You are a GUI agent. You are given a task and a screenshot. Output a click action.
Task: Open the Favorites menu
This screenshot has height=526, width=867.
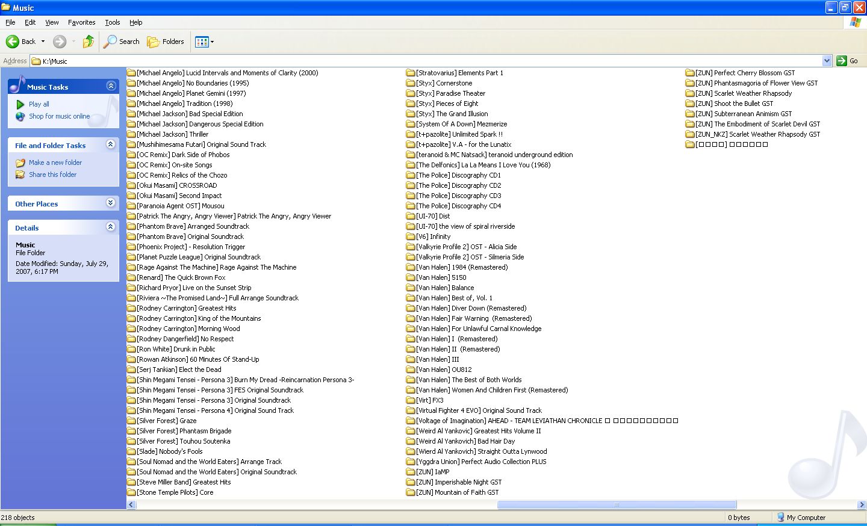[81, 22]
